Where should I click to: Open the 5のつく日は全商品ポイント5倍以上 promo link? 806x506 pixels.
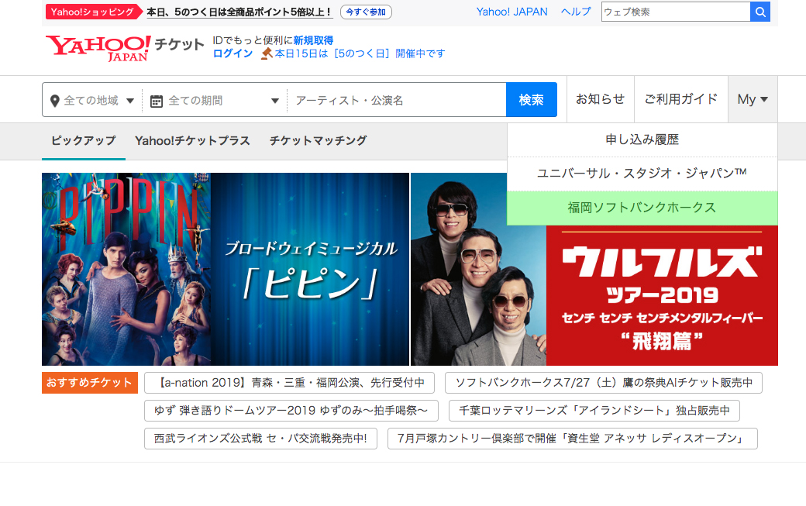[x=239, y=12]
